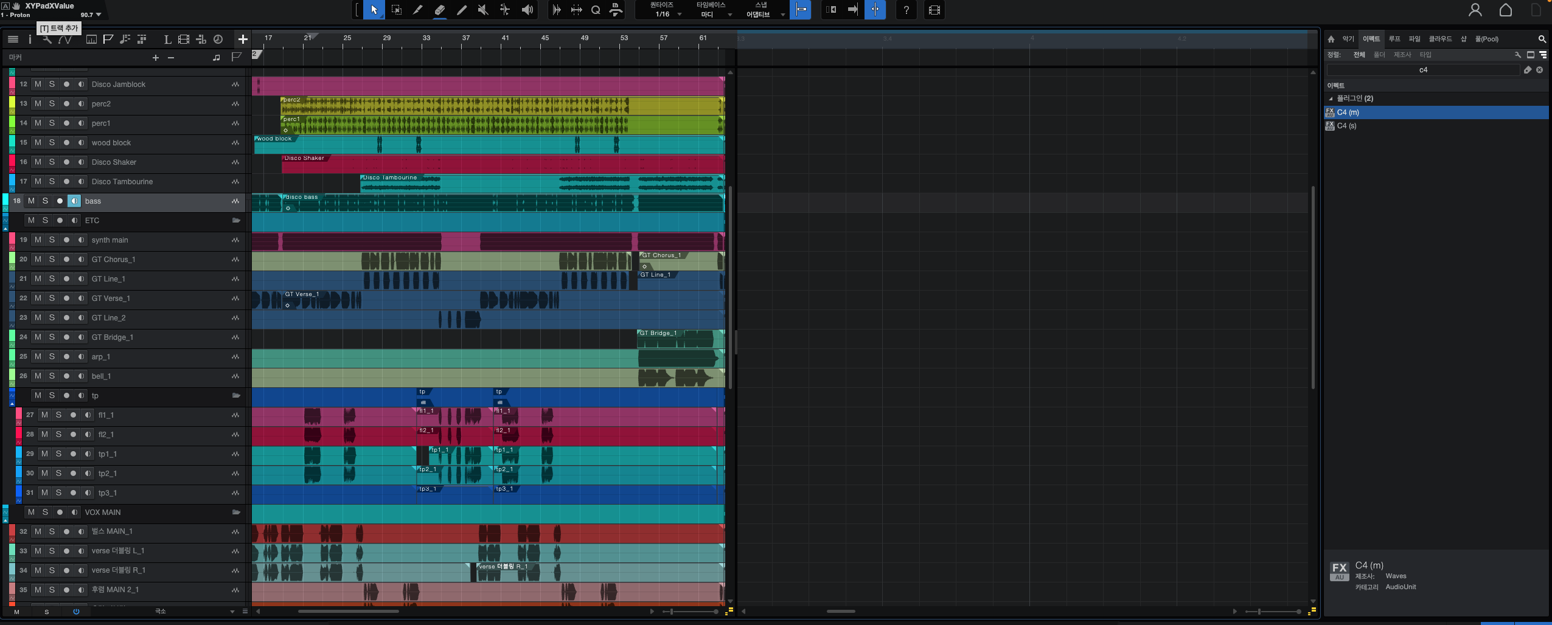Collapse the 플러그인 (2) tree group

coord(1331,98)
